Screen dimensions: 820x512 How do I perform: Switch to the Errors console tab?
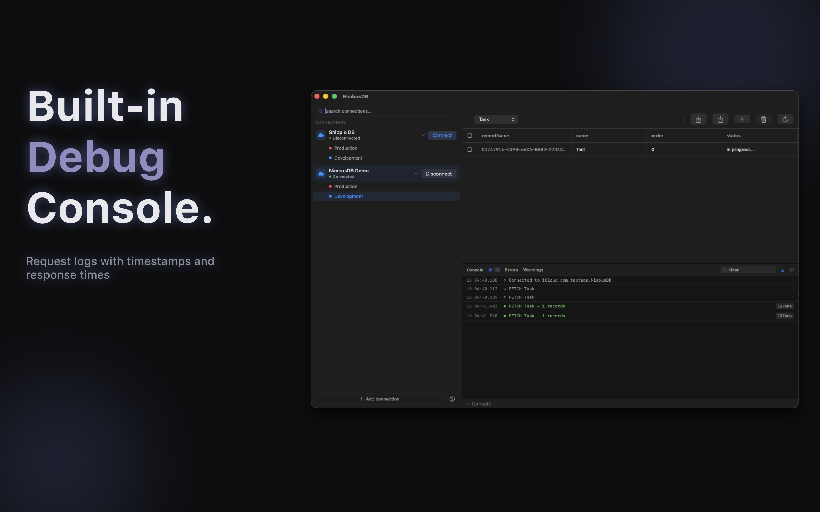[511, 270]
